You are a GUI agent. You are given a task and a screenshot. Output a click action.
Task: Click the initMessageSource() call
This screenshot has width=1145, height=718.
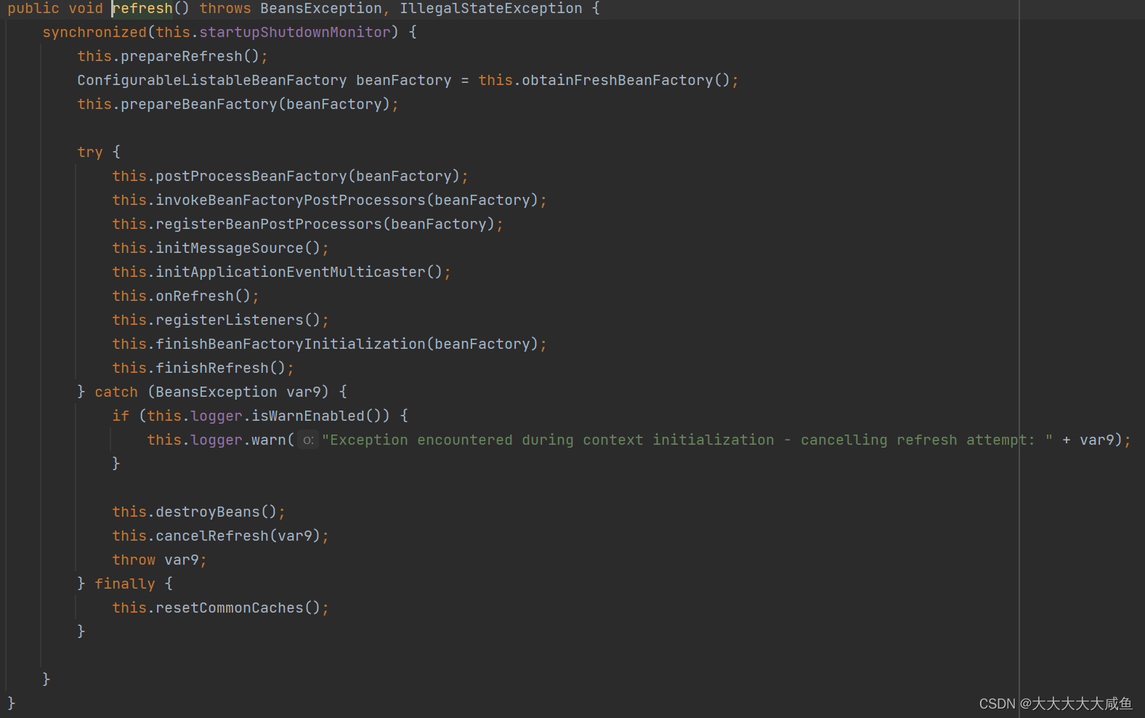(238, 249)
